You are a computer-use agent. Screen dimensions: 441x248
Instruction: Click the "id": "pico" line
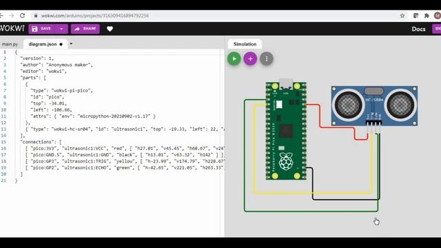point(48,97)
